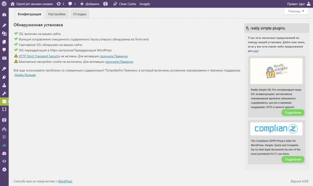This screenshot has height=186, width=313.
Task: Click Подробнее under the Complianz card
Action: point(293,159)
